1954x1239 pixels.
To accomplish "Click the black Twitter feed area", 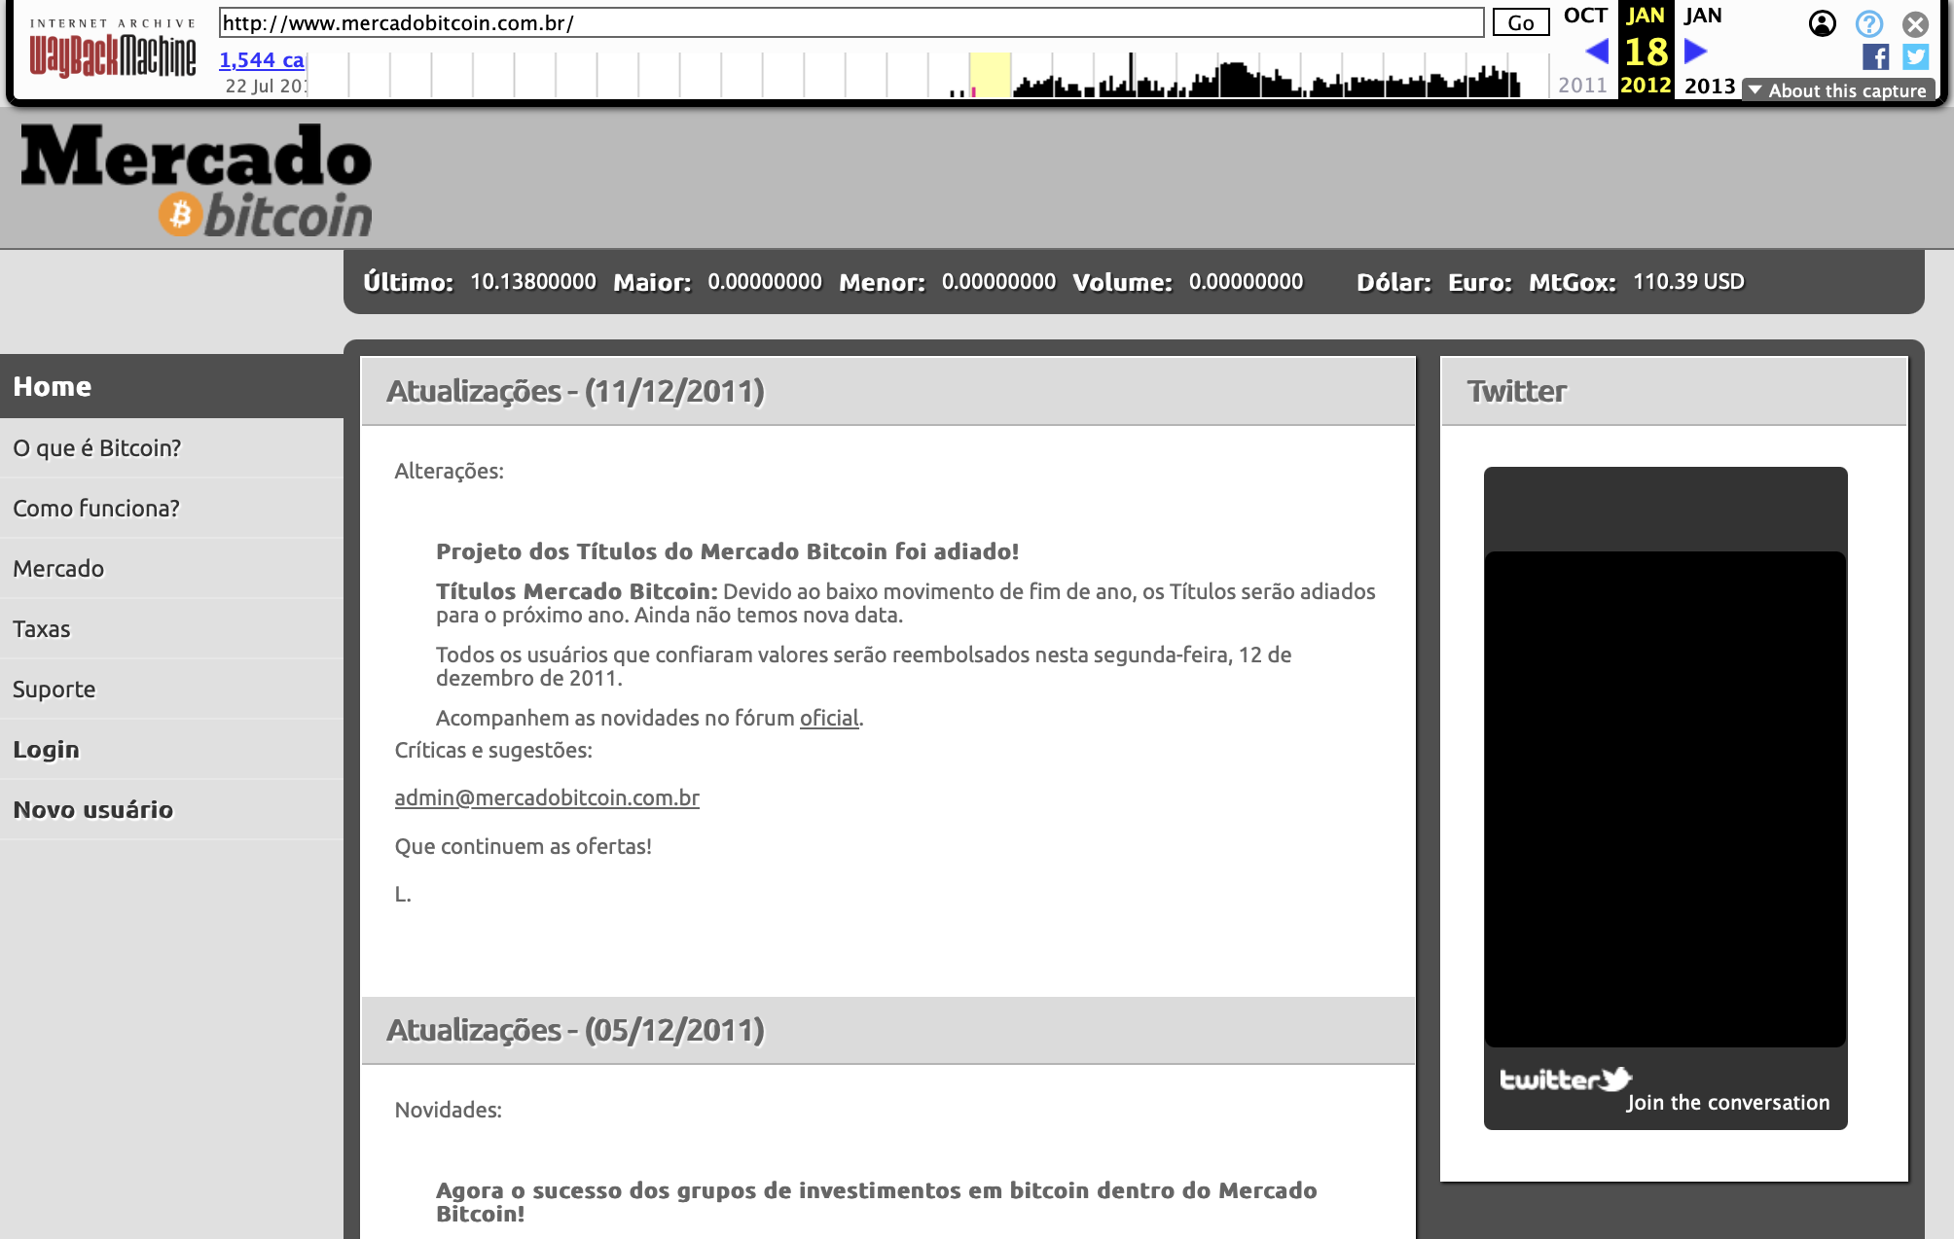I will click(1665, 799).
